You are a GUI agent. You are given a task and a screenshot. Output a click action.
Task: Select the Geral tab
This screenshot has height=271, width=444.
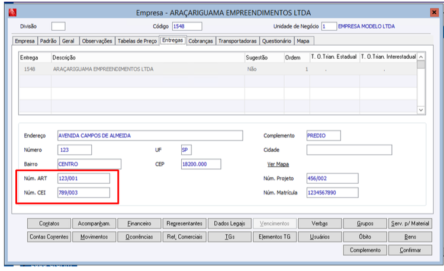pyautogui.click(x=68, y=41)
